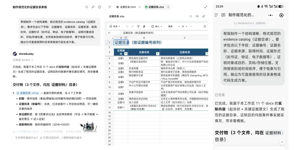Open the 雅黑 font family dropdown

click(x=174, y=26)
